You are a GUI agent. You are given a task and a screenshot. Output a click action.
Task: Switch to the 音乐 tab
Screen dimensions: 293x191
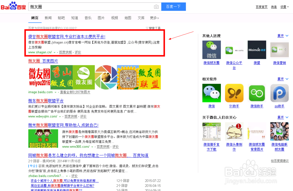[88, 18]
